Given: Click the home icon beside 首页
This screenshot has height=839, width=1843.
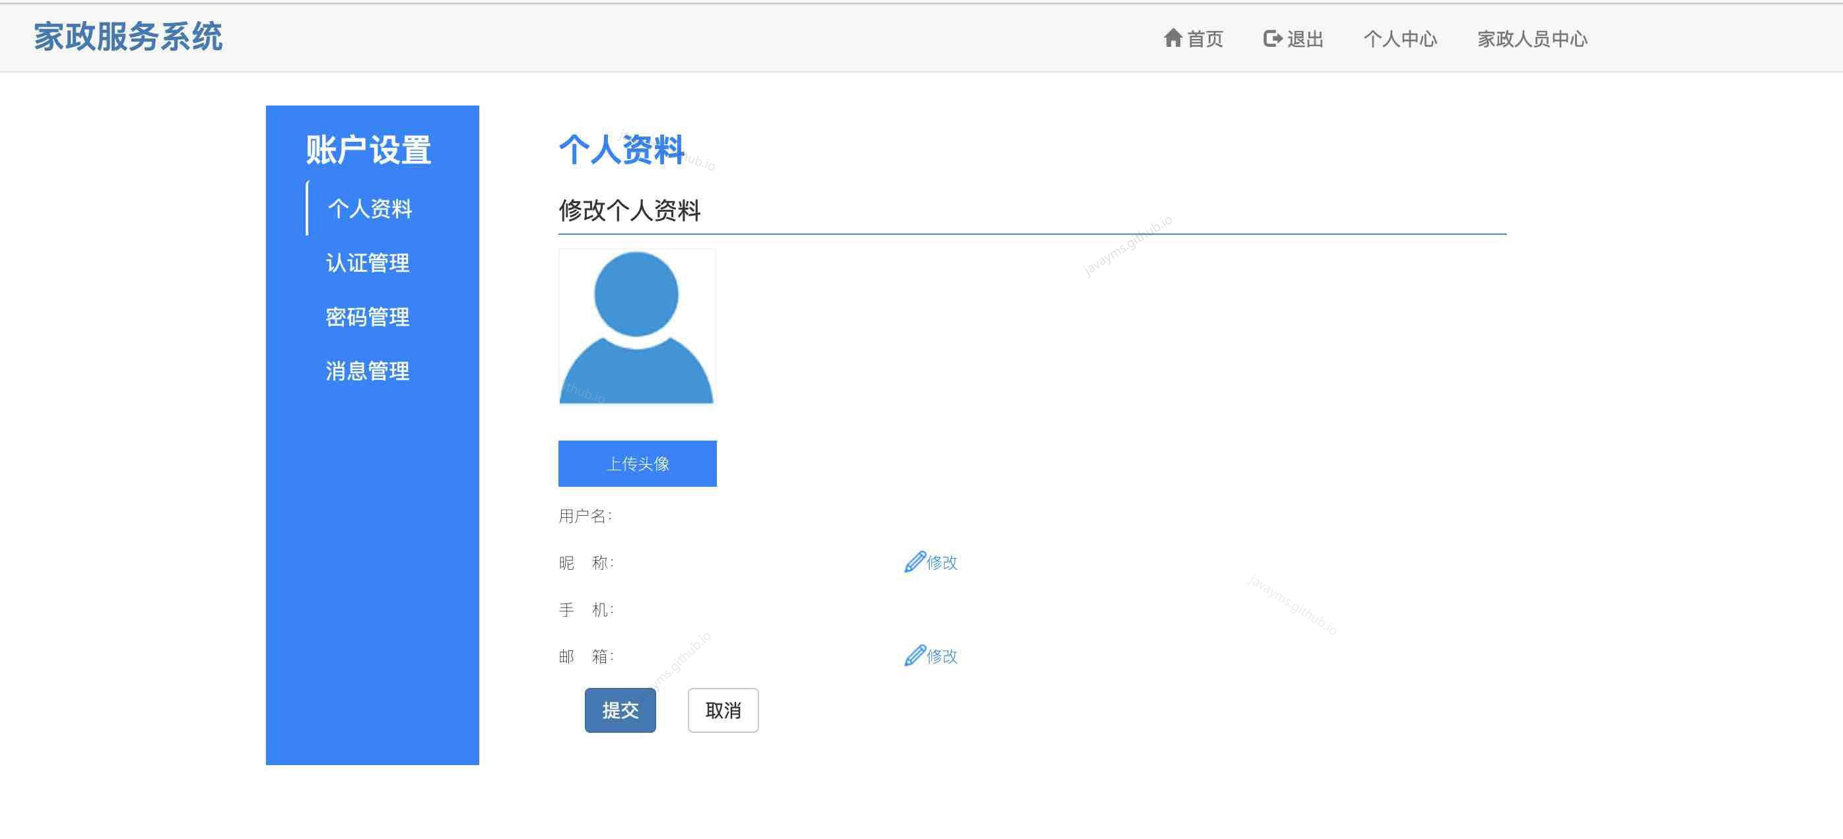Looking at the screenshot, I should 1172,38.
